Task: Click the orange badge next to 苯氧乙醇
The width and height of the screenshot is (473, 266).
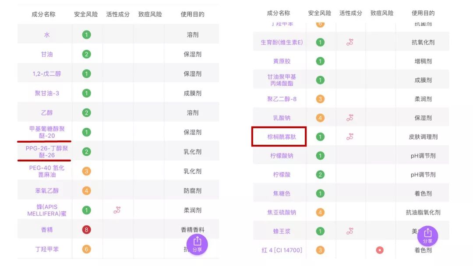Action: 86,190
